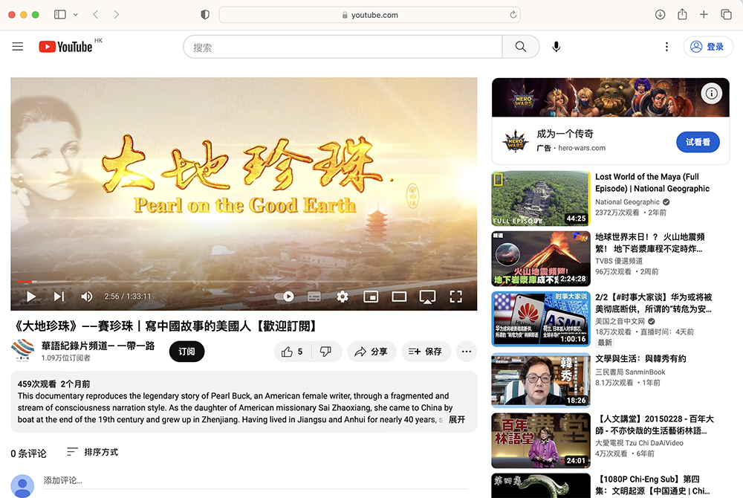Open the 三民書局 SanminBook channel link

tap(630, 372)
